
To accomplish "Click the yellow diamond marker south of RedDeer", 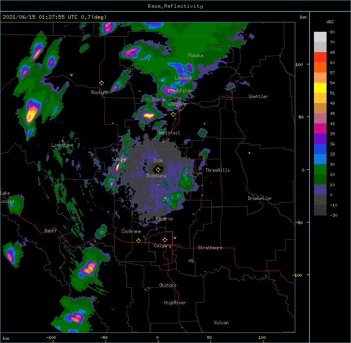I will (x=173, y=114).
